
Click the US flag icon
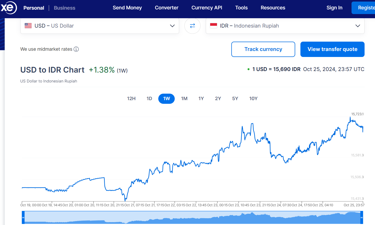(28, 26)
